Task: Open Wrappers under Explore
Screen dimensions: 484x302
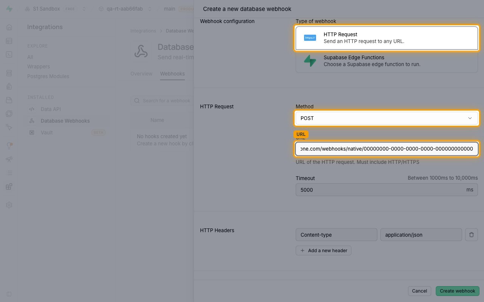Action: coord(39,66)
